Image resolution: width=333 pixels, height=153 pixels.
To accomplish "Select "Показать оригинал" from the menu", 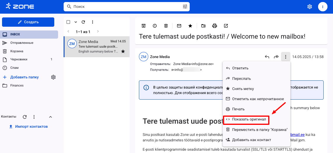I will (x=249, y=119).
